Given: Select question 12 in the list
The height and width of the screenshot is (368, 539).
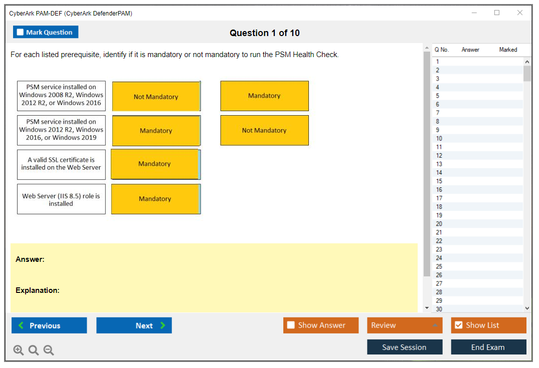Looking at the screenshot, I should tap(439, 155).
